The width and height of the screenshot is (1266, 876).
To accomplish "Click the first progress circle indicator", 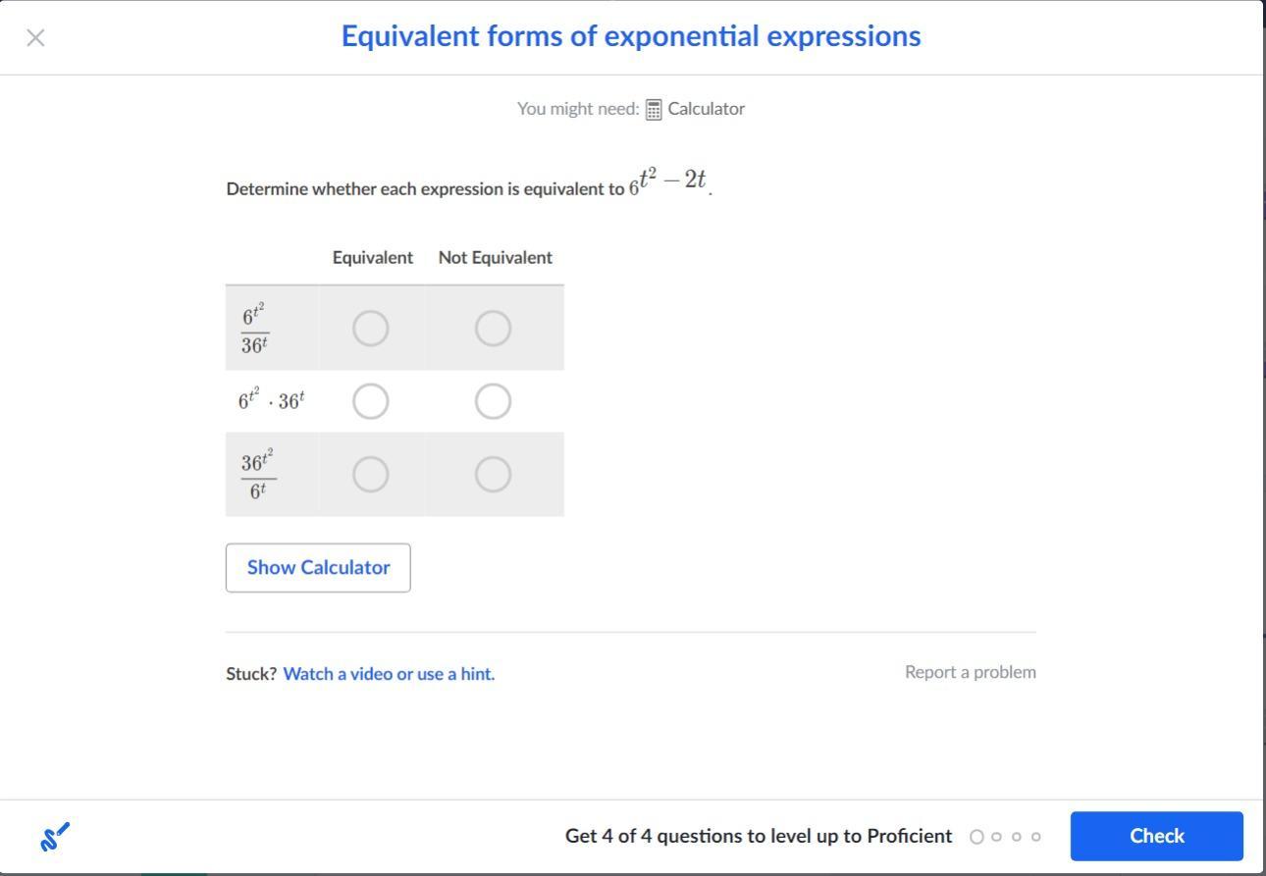I will pos(976,837).
